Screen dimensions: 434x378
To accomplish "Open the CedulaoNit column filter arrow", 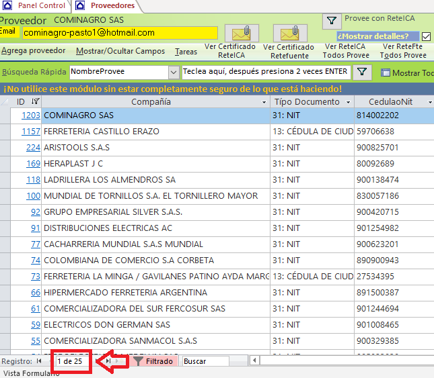I will pos(429,102).
